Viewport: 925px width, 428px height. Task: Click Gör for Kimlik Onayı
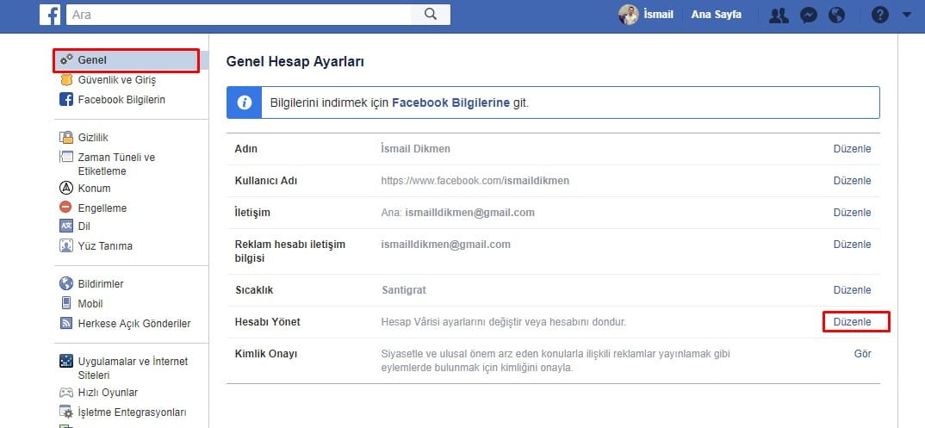pos(862,354)
